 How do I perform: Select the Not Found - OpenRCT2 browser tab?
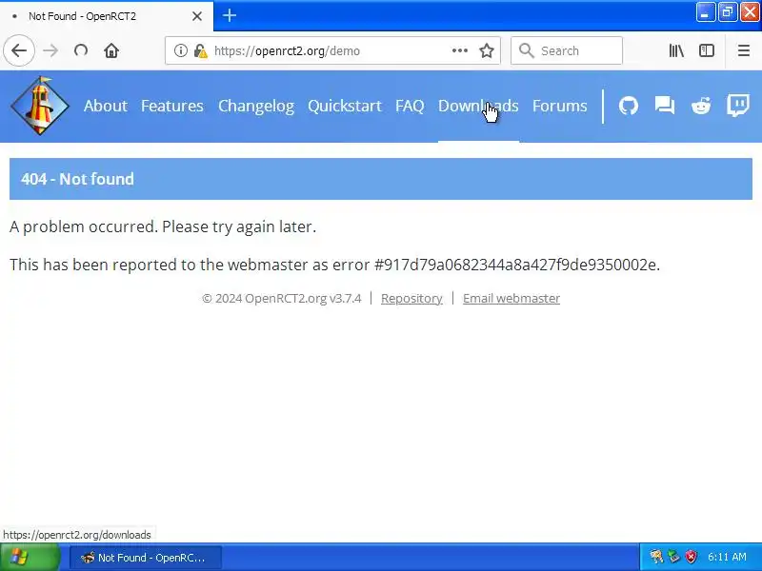click(107, 16)
